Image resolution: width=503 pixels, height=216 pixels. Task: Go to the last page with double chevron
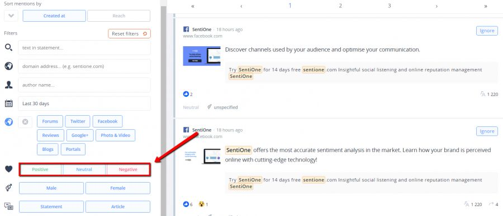pos(485,6)
